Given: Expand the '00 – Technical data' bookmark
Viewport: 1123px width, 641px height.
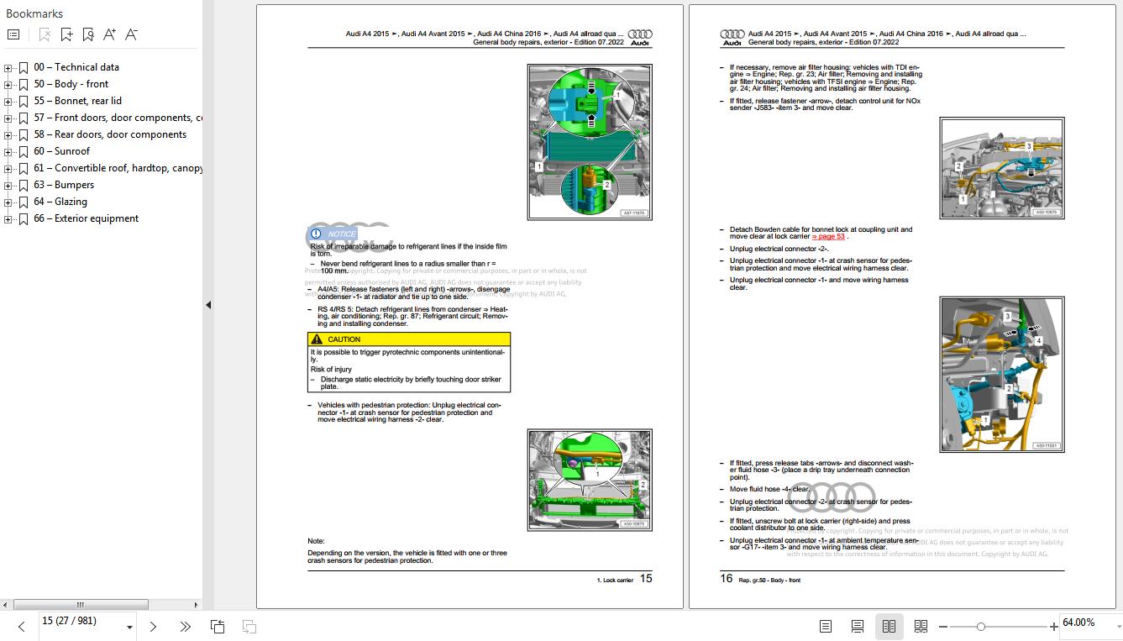Looking at the screenshot, I should 8,68.
